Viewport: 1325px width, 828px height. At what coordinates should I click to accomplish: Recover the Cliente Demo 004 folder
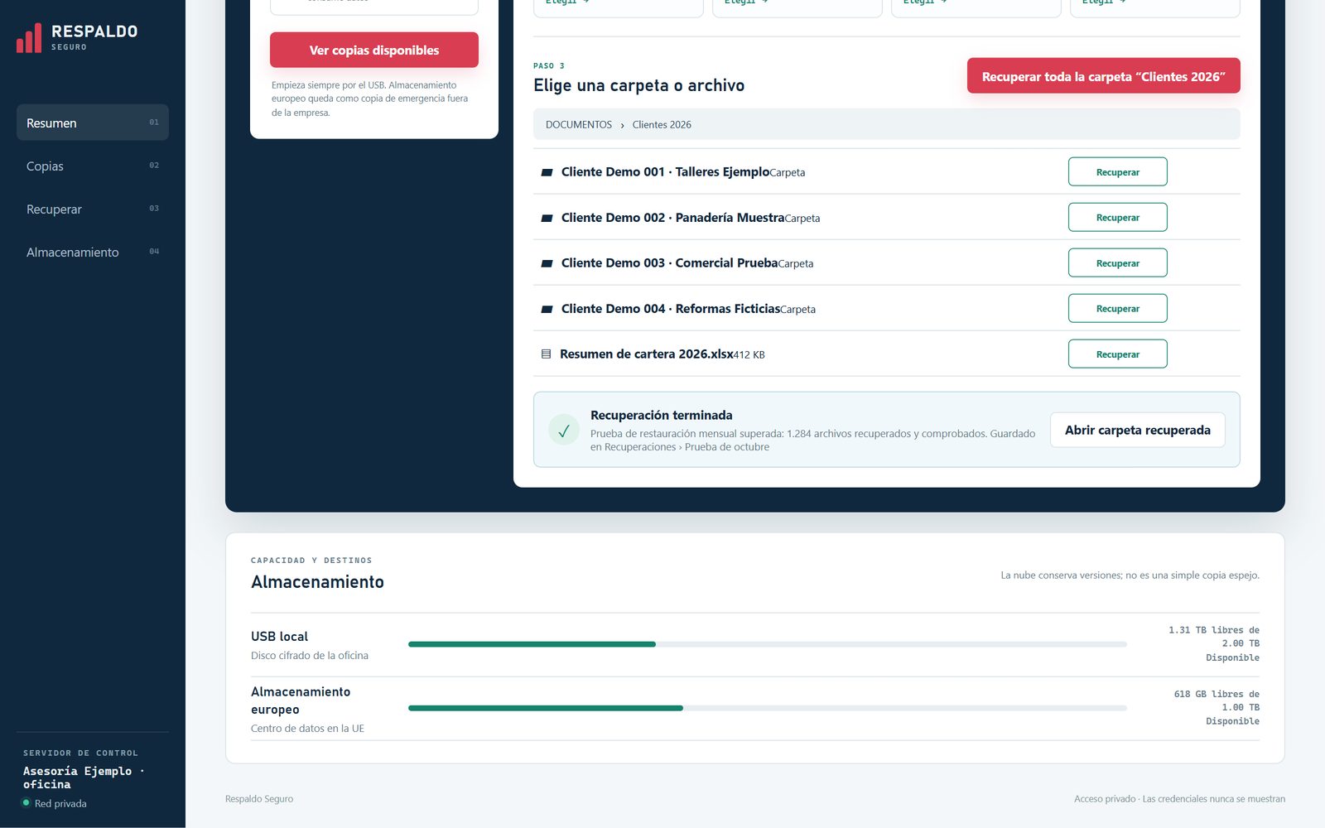1118,309
